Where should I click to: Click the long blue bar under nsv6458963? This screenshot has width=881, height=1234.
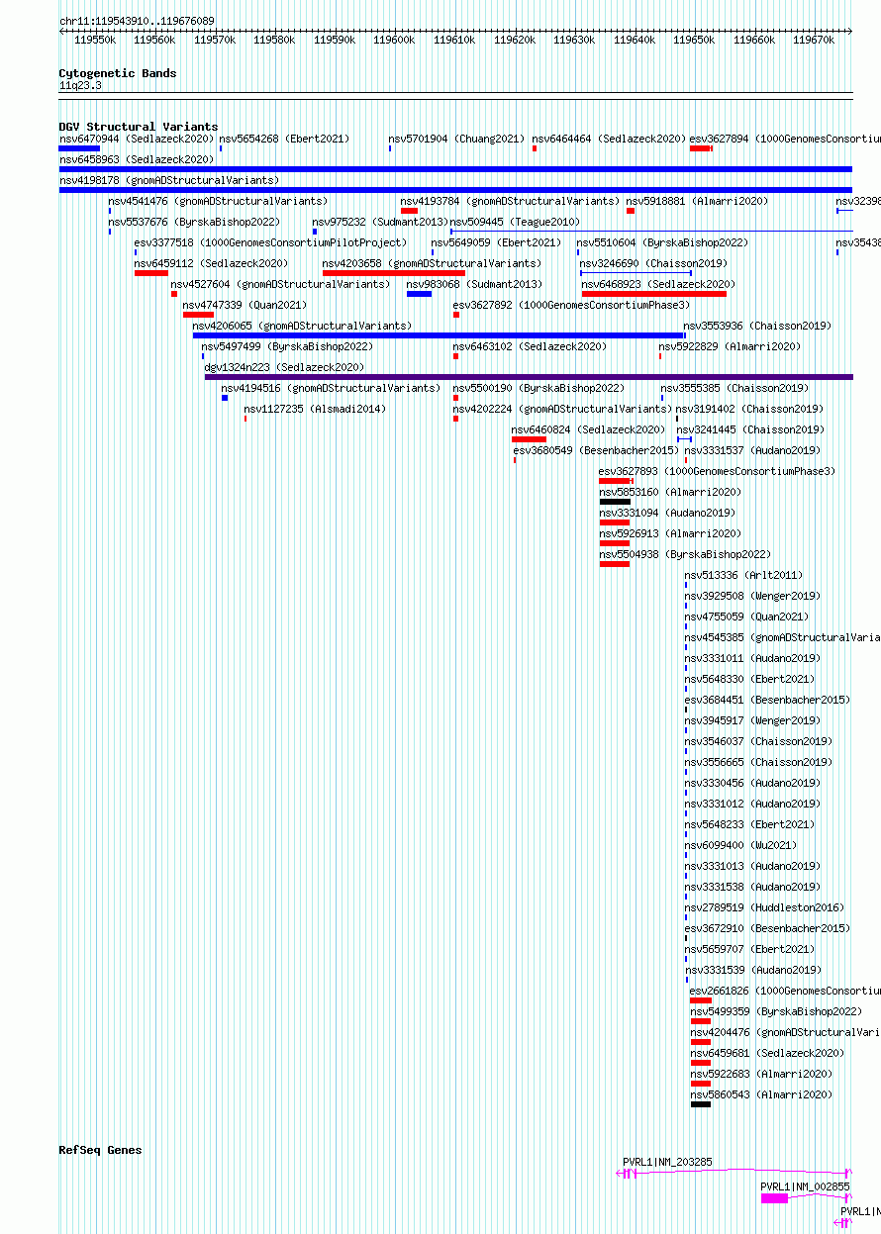[x=455, y=169]
